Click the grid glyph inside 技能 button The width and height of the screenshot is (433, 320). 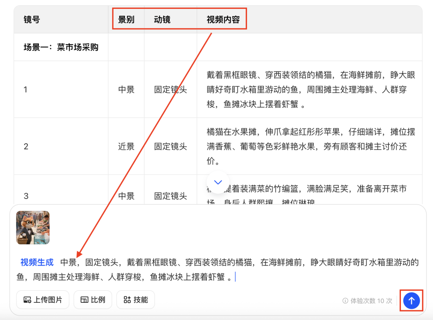click(127, 300)
